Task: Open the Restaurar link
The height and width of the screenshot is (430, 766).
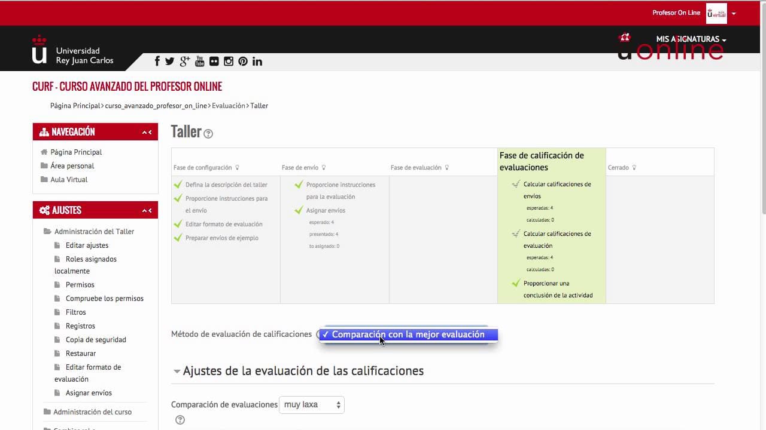Action: point(81,354)
